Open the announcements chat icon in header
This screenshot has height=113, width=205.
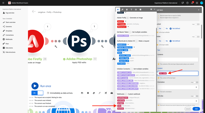(x=183, y=3)
